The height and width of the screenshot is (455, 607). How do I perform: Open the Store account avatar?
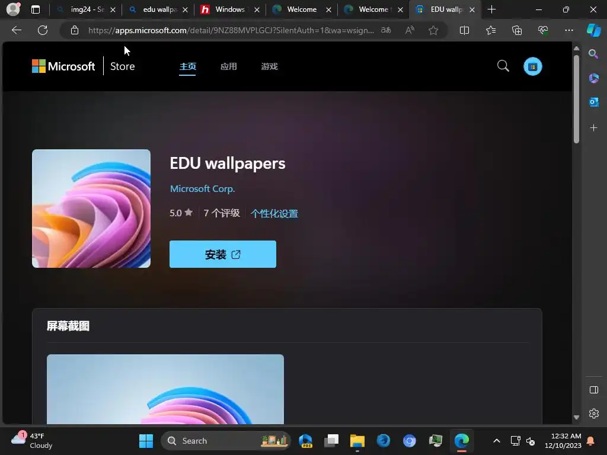point(533,66)
